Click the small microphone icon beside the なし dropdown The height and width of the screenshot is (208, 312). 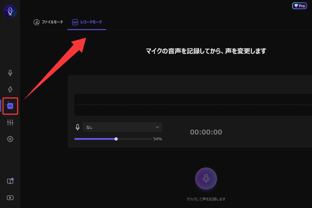[x=78, y=127]
